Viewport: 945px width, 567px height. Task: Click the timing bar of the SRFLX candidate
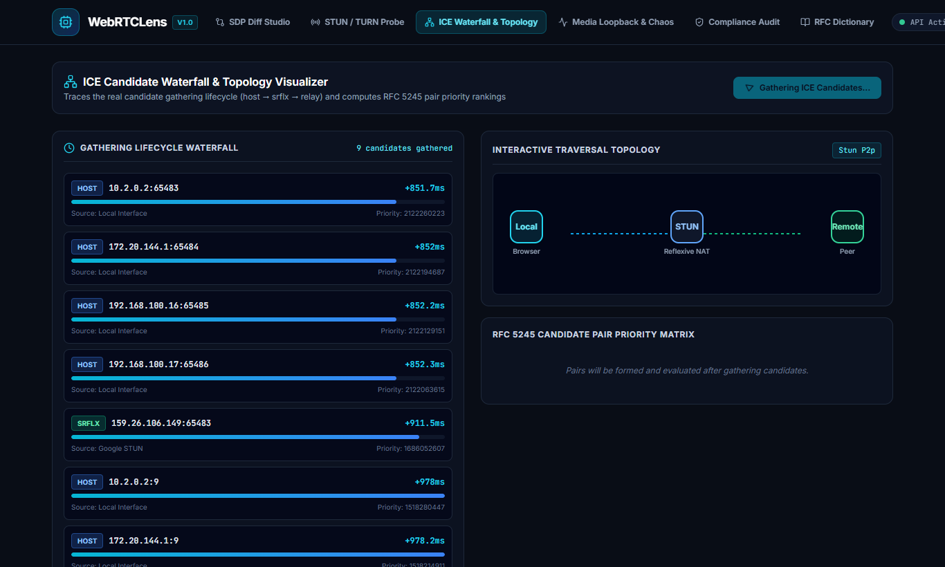click(258, 437)
